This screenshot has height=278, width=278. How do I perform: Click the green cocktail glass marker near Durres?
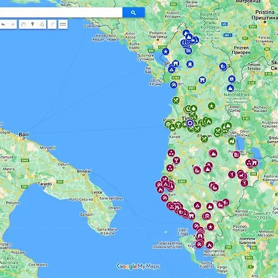click(179, 124)
